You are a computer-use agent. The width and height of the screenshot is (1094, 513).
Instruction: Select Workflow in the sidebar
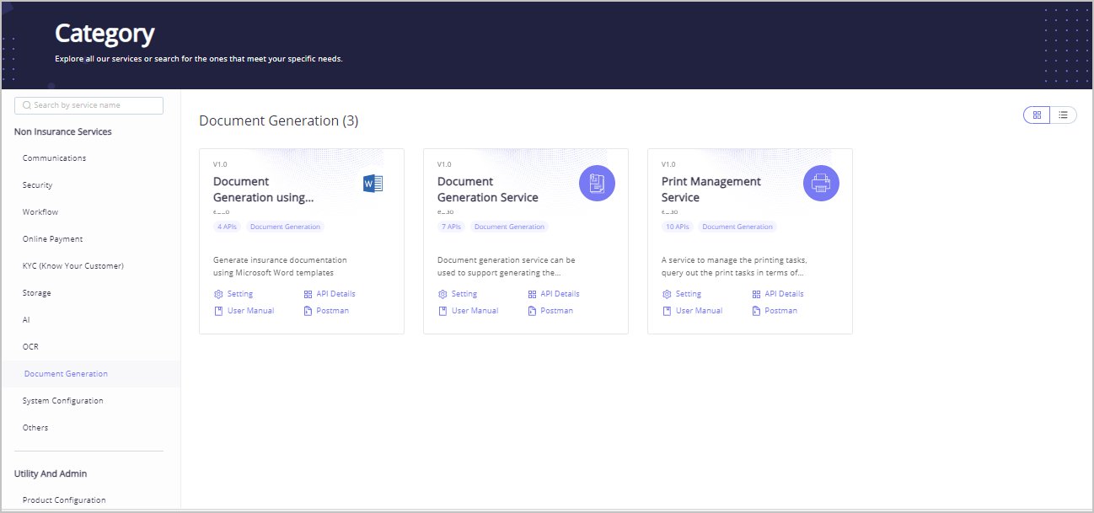click(x=40, y=212)
